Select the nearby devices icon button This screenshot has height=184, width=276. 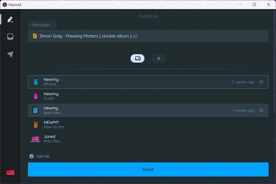click(x=137, y=58)
